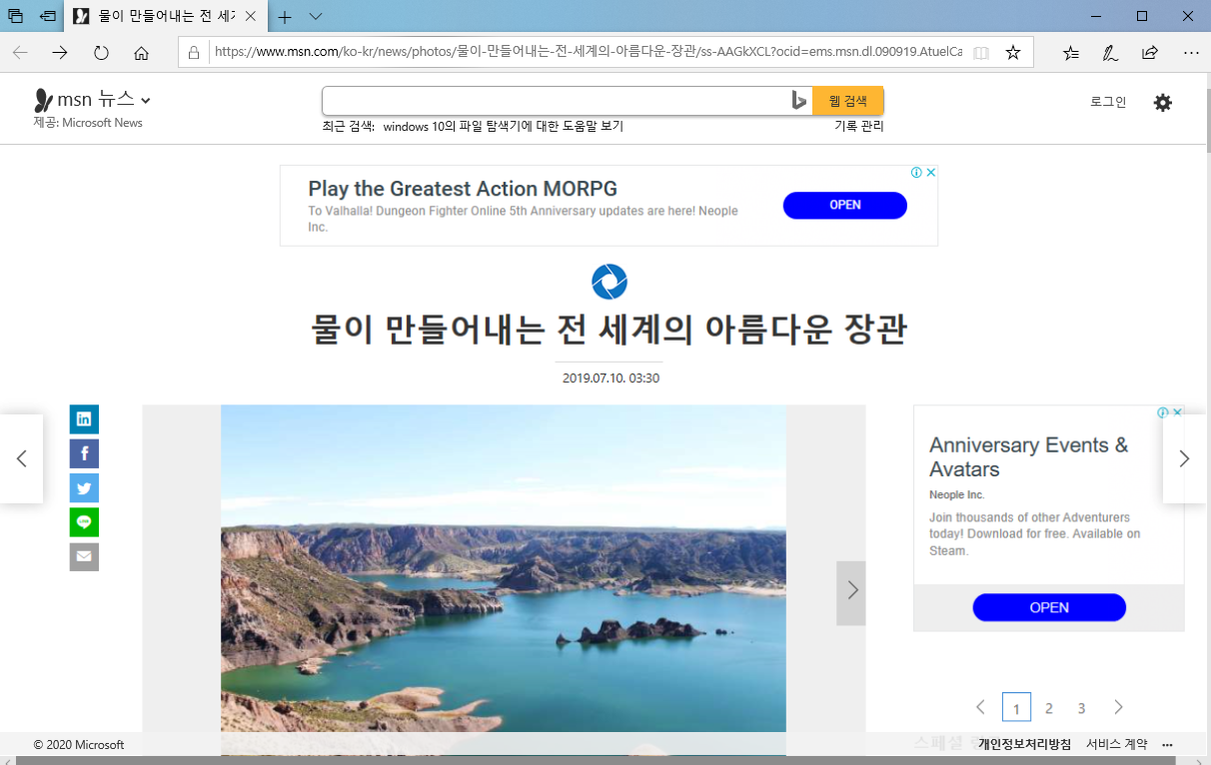Go to the next article arrow
Viewport: 1211px width, 765px height.
click(1185, 458)
